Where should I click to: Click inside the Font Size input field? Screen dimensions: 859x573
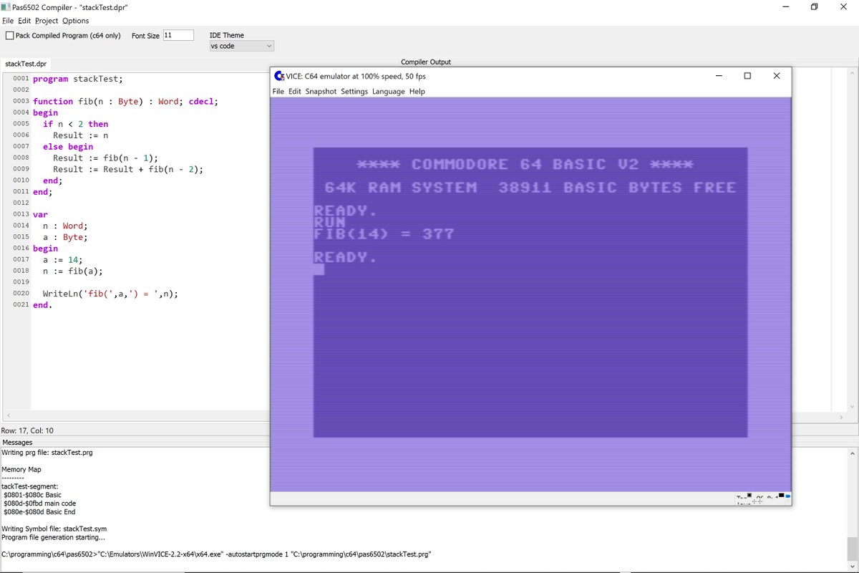pos(179,34)
